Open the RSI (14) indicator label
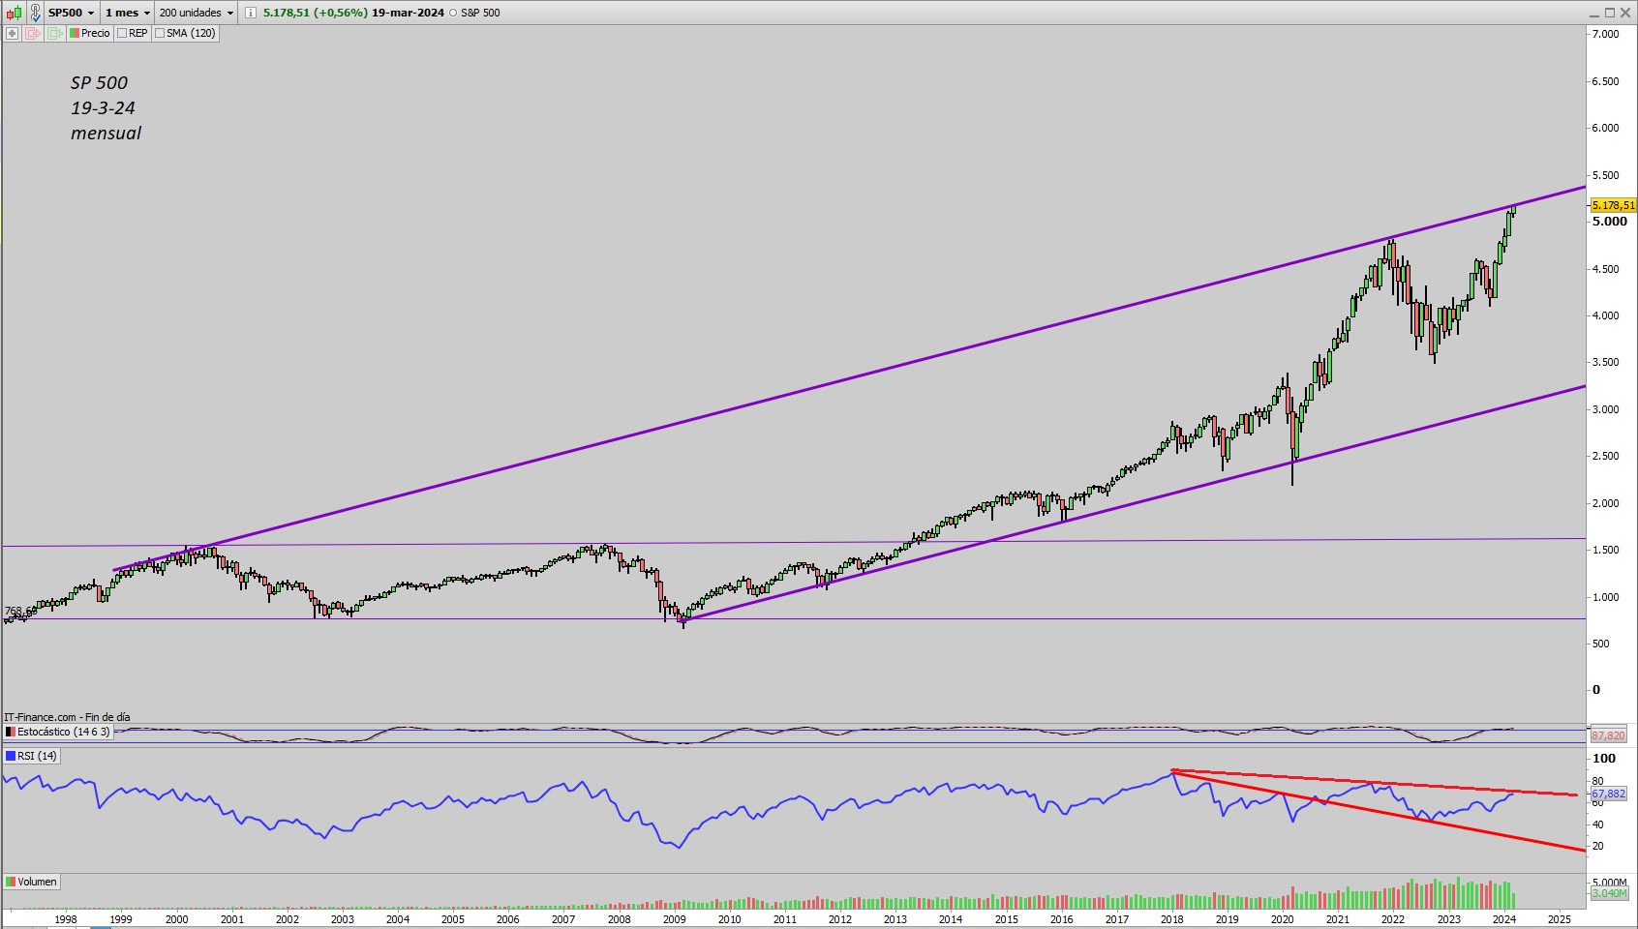 (32, 756)
